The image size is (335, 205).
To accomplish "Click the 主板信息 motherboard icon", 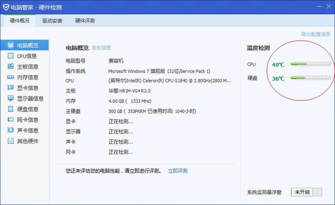I will point(11,66).
